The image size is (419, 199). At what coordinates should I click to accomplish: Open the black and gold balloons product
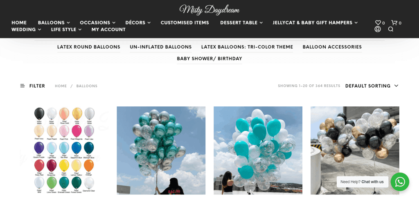[355, 150]
